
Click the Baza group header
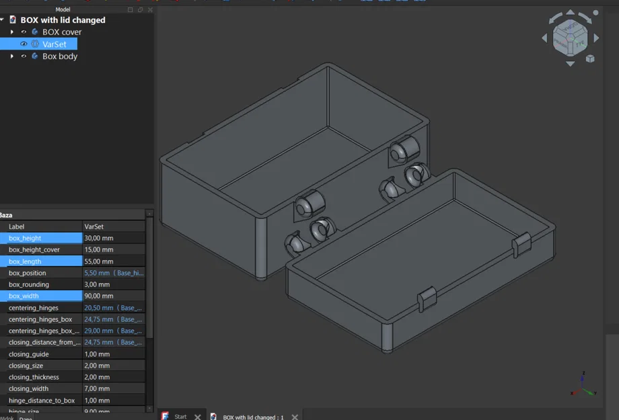73,215
